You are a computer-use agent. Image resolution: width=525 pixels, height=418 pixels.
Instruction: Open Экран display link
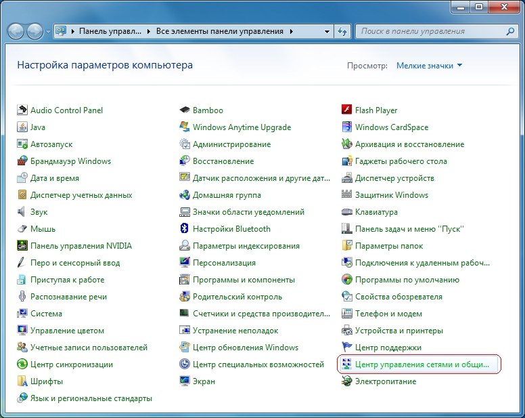tap(204, 381)
